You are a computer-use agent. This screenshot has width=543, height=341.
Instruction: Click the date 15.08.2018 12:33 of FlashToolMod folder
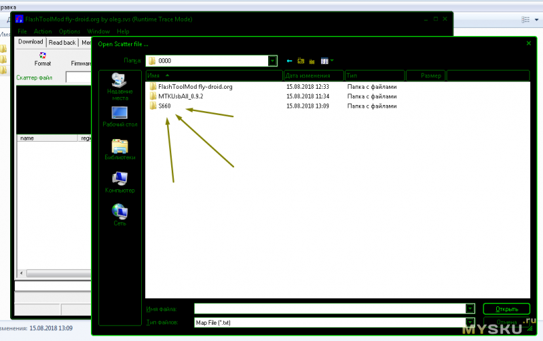[x=307, y=87]
